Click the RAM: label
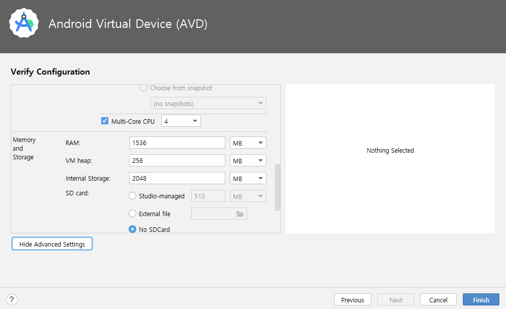The height and width of the screenshot is (309, 506). [73, 143]
